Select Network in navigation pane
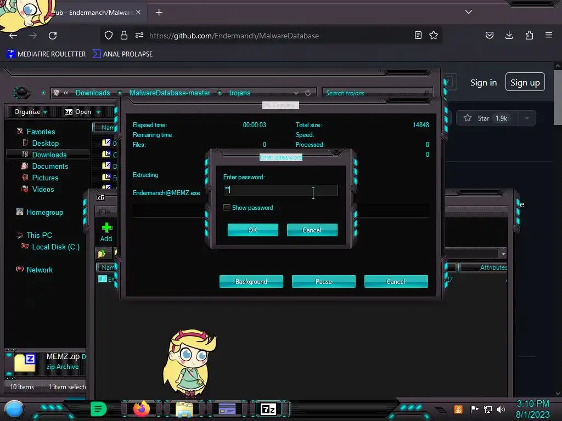This screenshot has height=421, width=562. [40, 270]
